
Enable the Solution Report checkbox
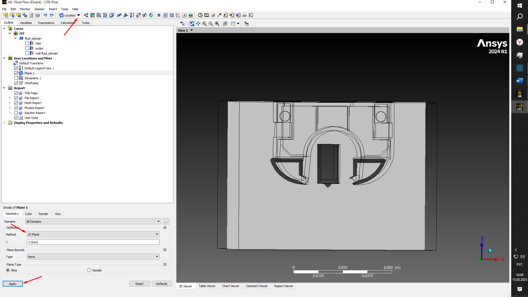click(16, 113)
